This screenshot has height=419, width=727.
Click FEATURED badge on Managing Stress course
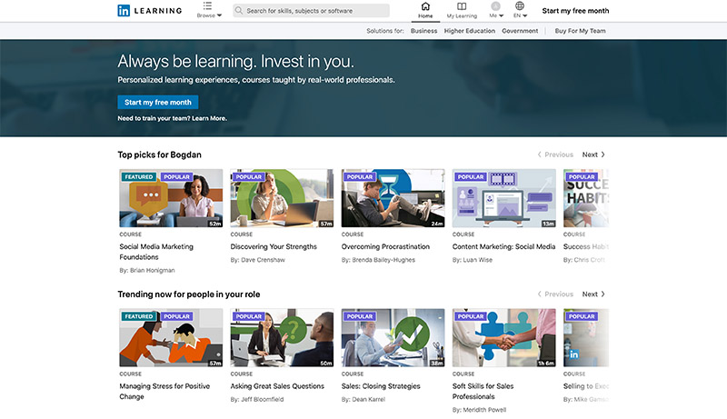pyautogui.click(x=139, y=316)
